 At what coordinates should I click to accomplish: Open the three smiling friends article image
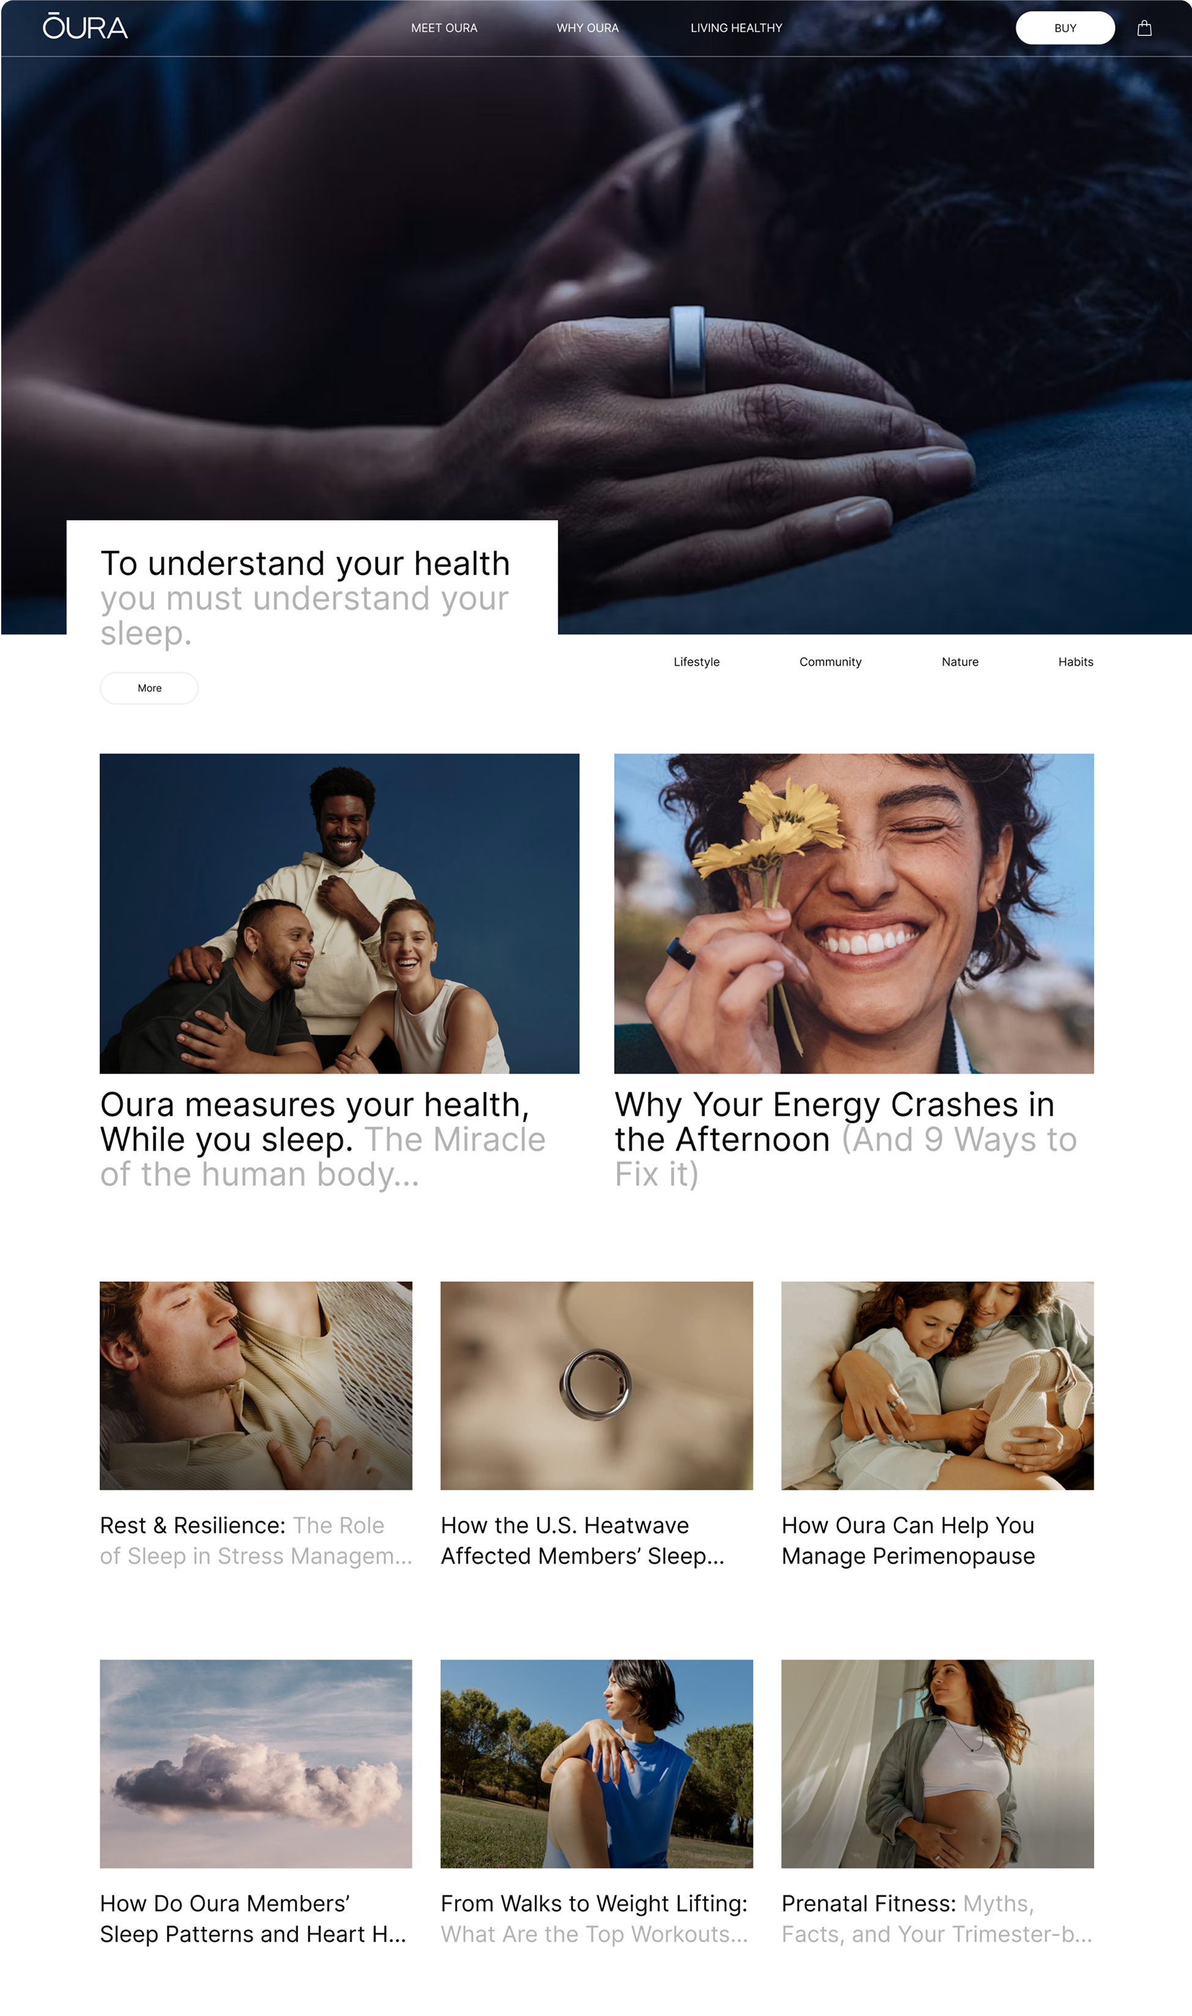click(x=339, y=913)
